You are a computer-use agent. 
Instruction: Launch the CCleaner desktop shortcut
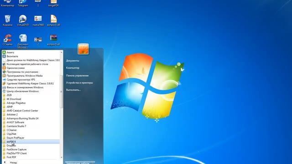point(7,40)
